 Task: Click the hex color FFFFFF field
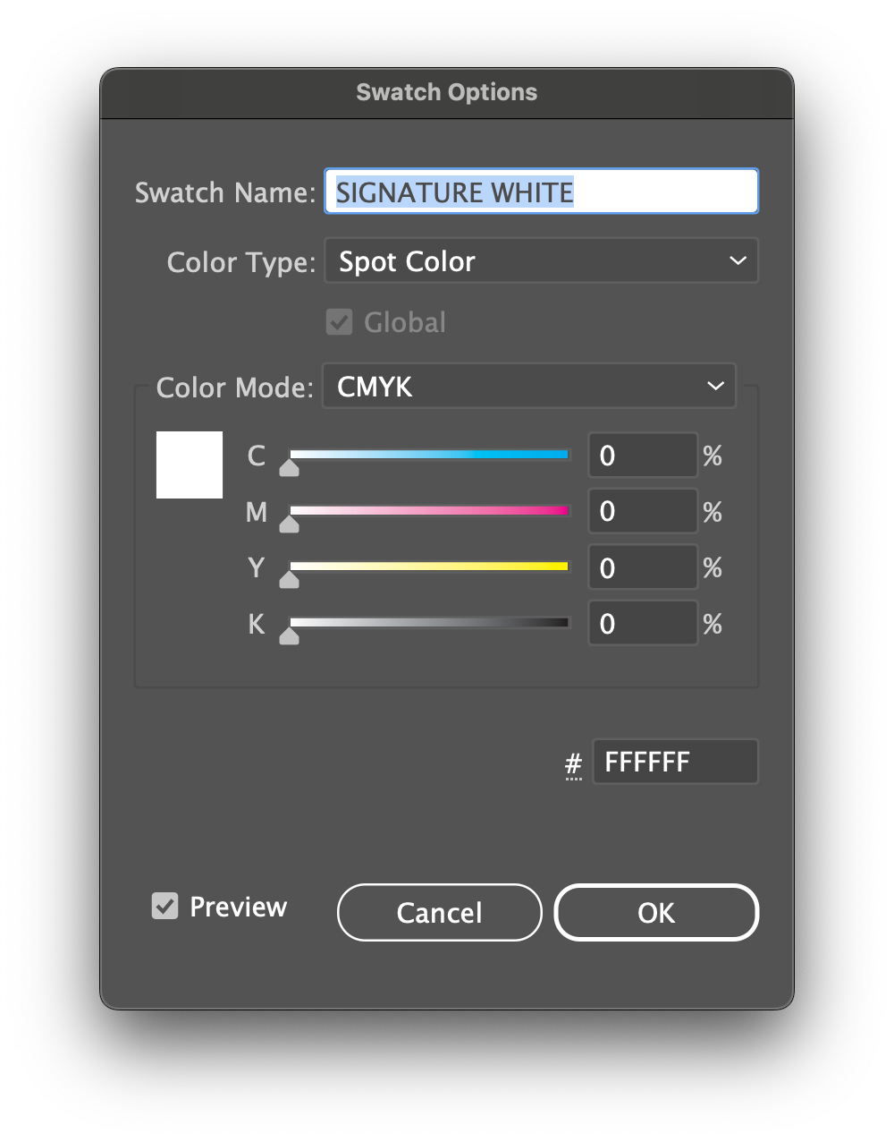[x=675, y=762]
